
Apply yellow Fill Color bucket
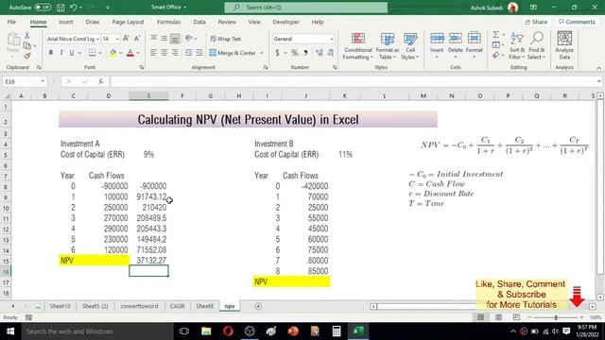[112, 53]
